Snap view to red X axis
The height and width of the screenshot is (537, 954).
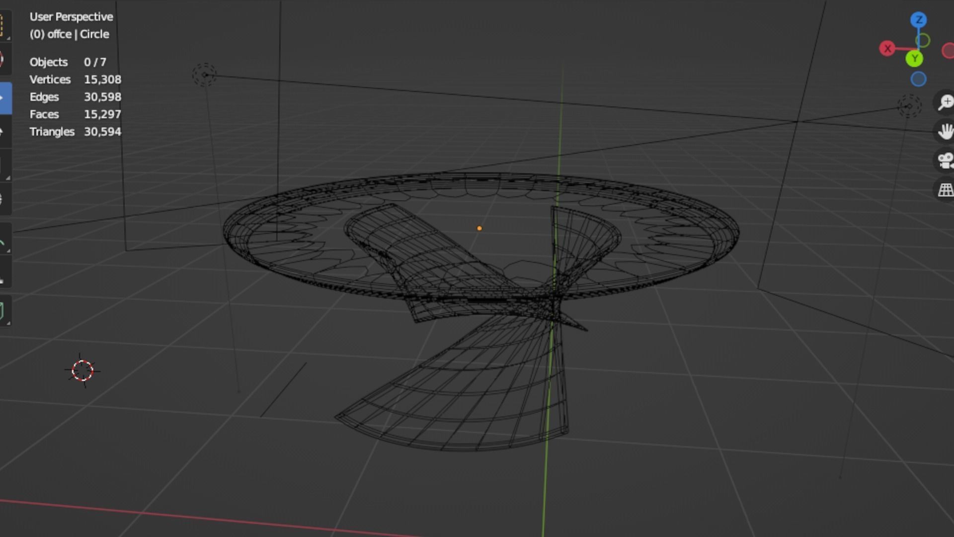coord(887,49)
